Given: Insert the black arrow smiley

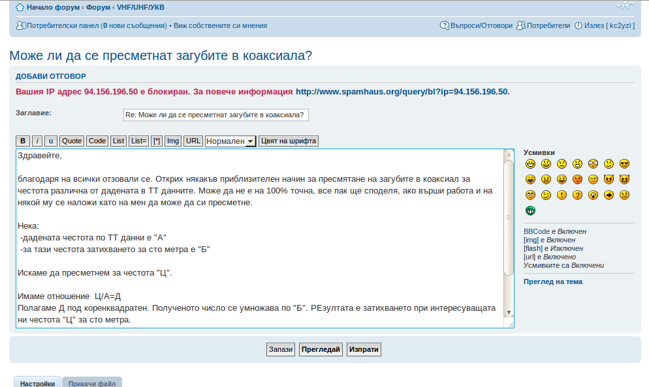Looking at the screenshot, I should (609, 195).
